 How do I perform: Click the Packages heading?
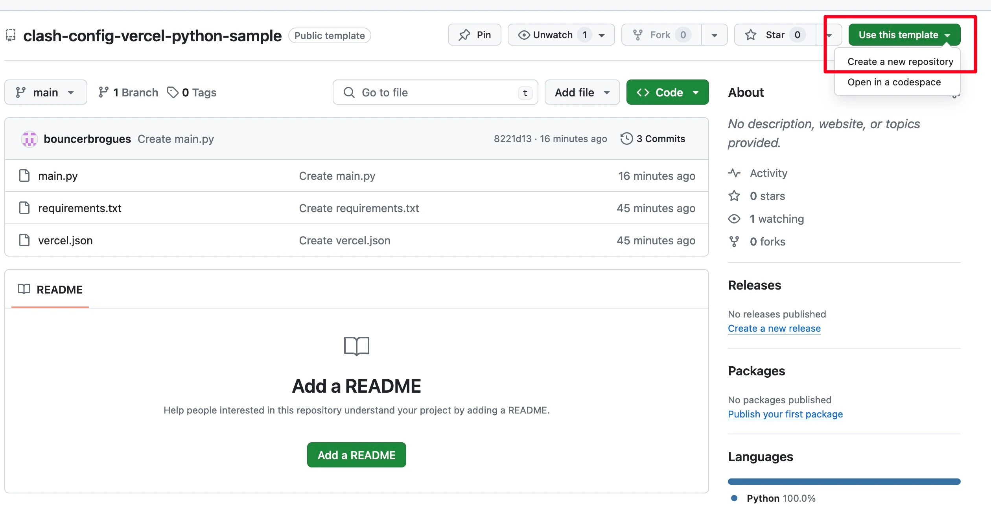pyautogui.click(x=756, y=371)
